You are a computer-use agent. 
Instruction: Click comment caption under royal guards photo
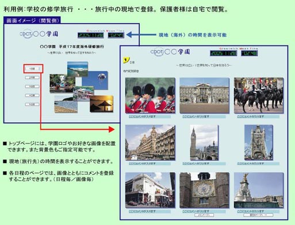pyautogui.click(x=150, y=117)
